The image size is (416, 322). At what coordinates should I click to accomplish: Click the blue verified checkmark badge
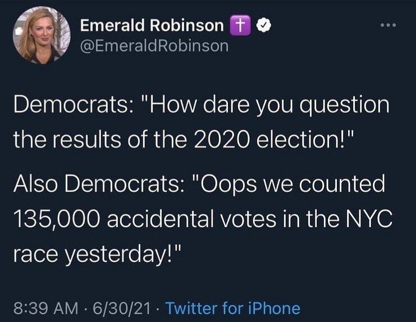[262, 25]
